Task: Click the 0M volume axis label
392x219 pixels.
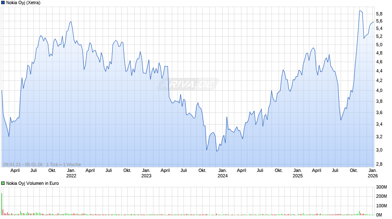Action: [x=379, y=215]
